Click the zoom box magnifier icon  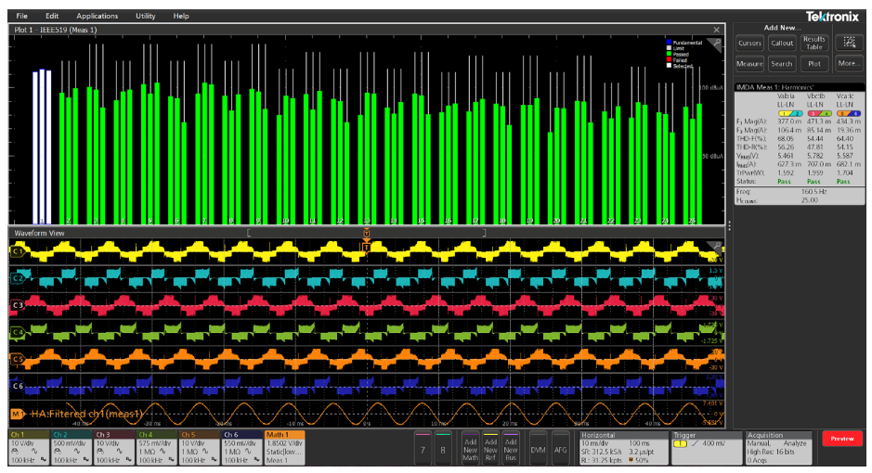[x=848, y=42]
